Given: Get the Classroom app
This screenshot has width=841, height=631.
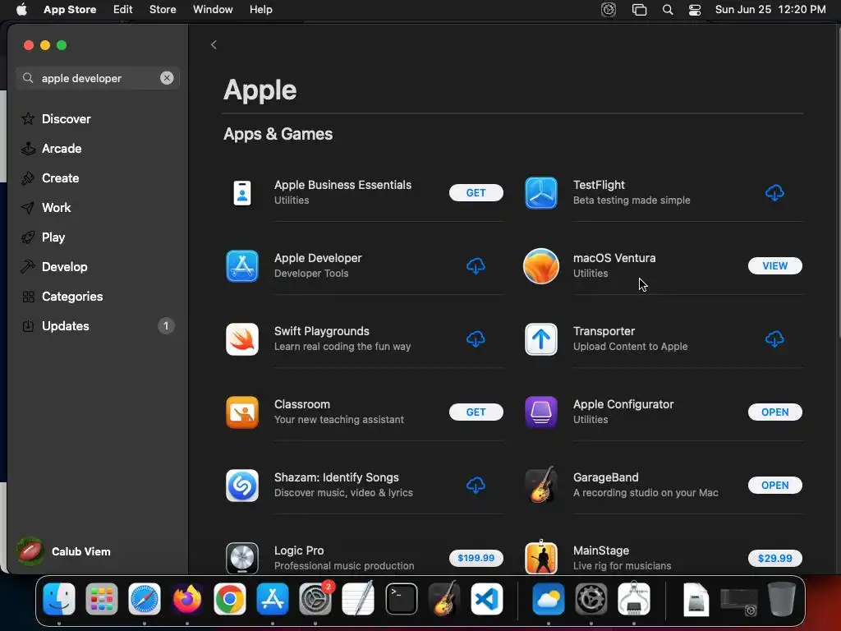Looking at the screenshot, I should 476,412.
